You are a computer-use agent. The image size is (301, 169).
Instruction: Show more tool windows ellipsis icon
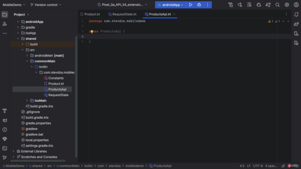pyautogui.click(x=5, y=33)
